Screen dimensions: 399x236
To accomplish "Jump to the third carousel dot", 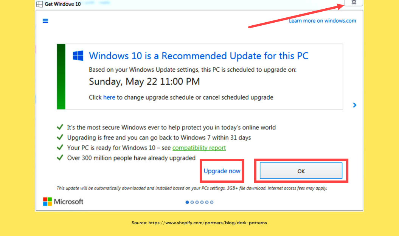I will pos(197,202).
